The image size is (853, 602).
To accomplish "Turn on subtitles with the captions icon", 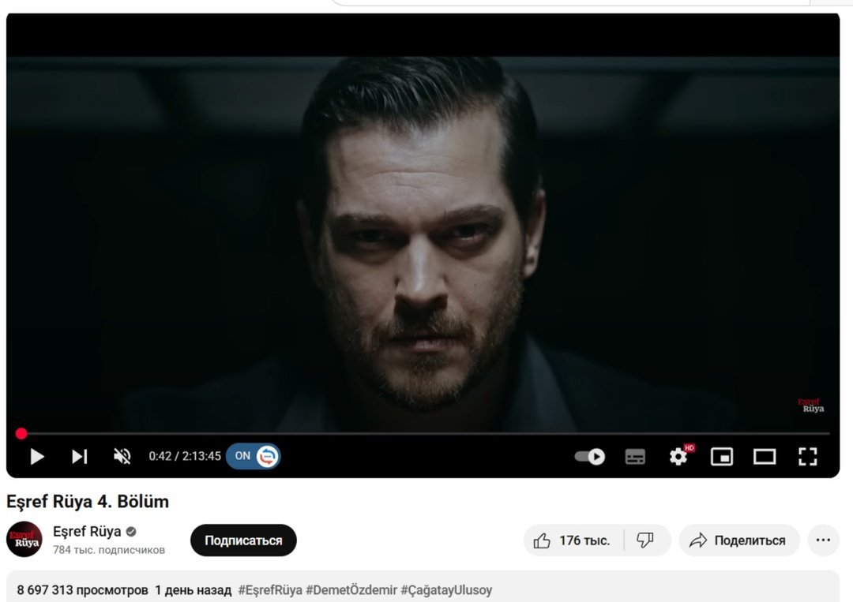I will [x=635, y=457].
